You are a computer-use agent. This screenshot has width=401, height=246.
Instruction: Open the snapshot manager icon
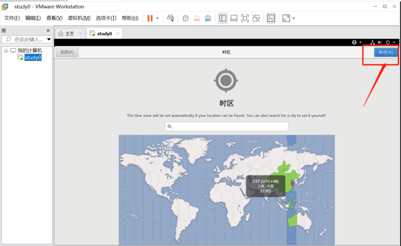208,18
